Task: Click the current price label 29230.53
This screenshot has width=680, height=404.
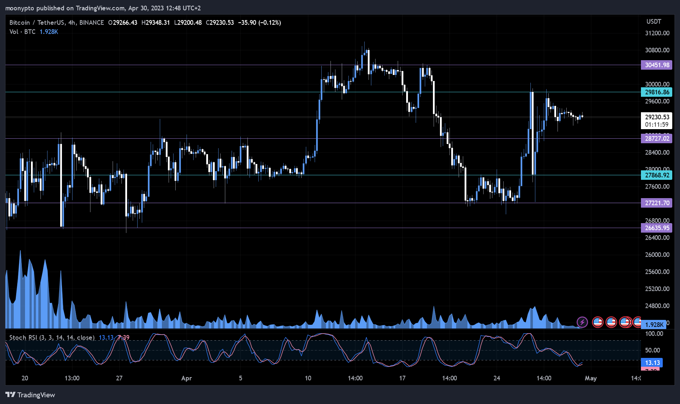Action: [657, 117]
